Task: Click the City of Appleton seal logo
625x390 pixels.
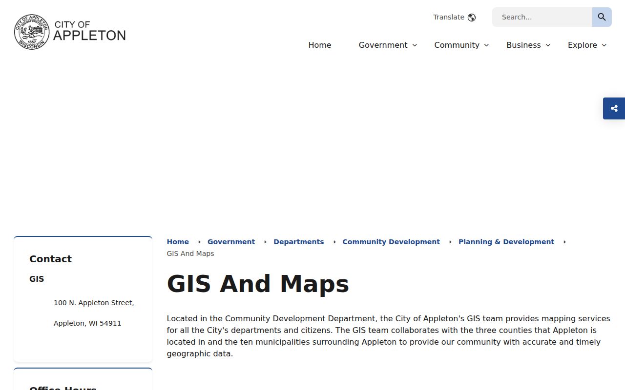Action: tap(32, 32)
